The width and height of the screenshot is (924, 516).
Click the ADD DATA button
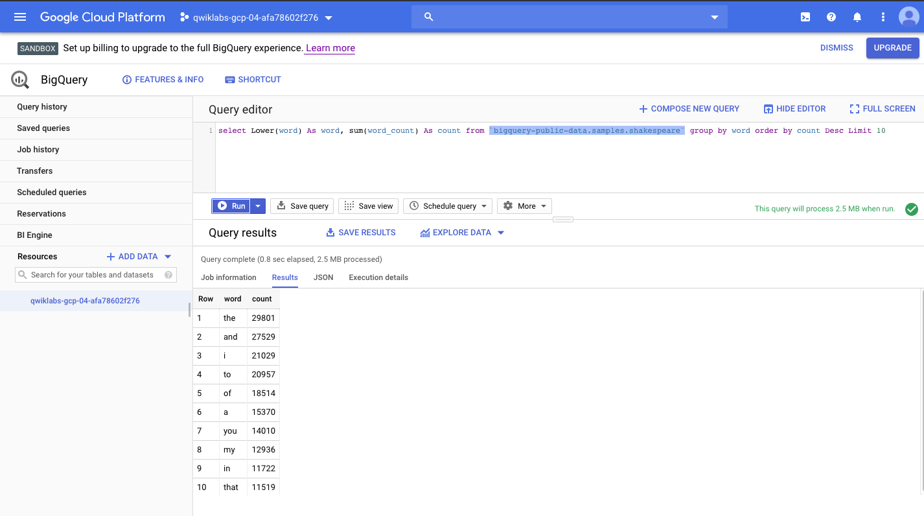click(139, 257)
